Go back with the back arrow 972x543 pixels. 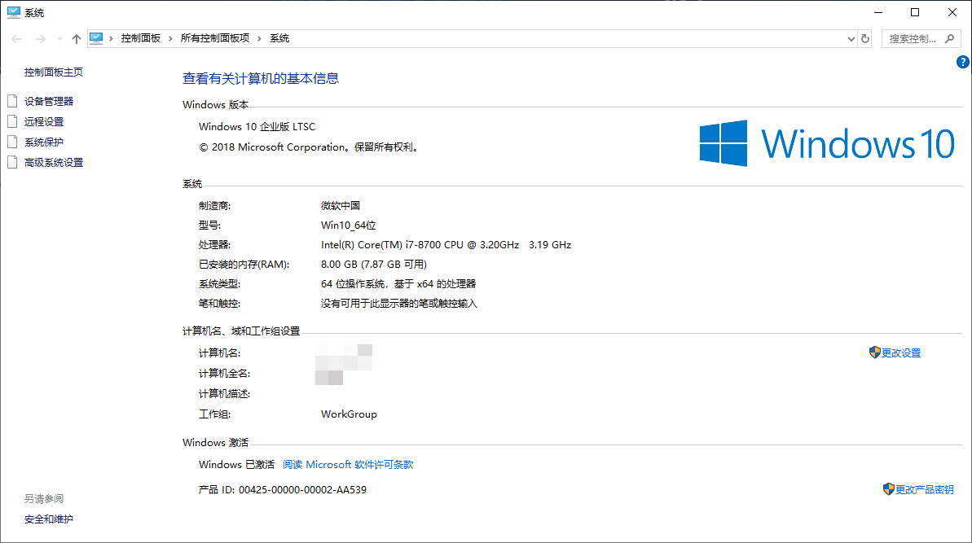tap(17, 38)
